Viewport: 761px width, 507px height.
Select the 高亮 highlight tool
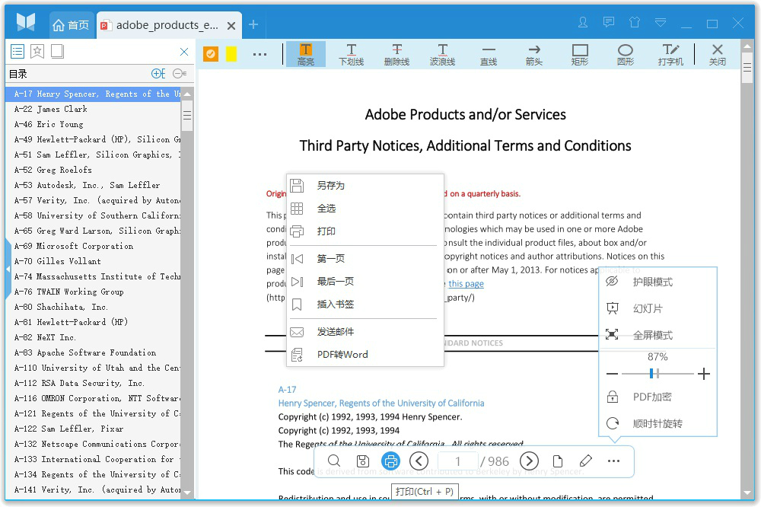pyautogui.click(x=306, y=54)
